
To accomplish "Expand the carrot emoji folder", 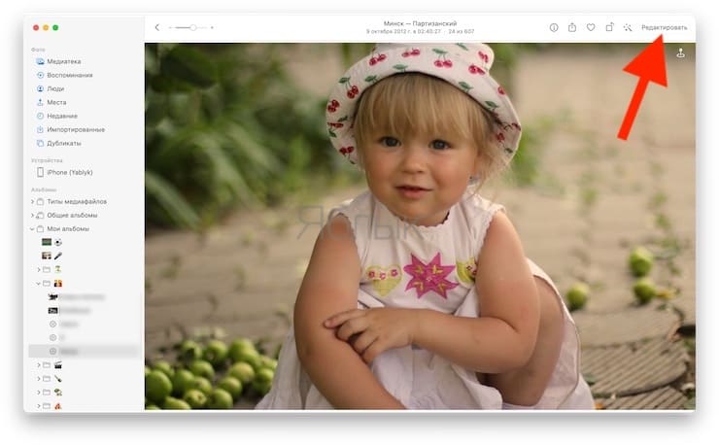I will coord(39,379).
